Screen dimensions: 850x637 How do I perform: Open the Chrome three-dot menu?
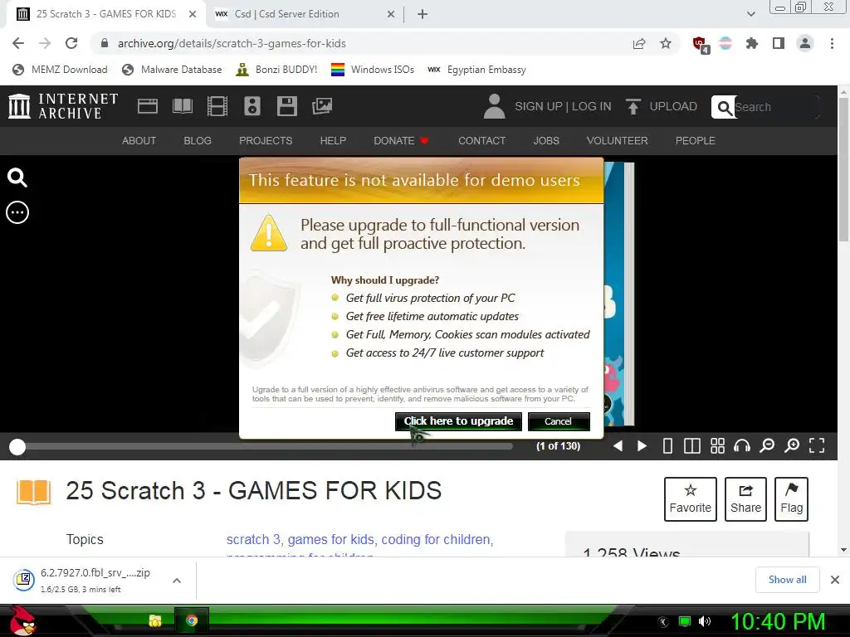click(x=832, y=43)
